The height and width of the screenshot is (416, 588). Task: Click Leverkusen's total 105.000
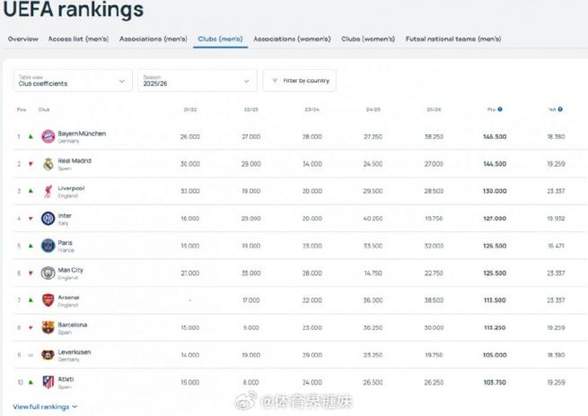click(x=495, y=355)
